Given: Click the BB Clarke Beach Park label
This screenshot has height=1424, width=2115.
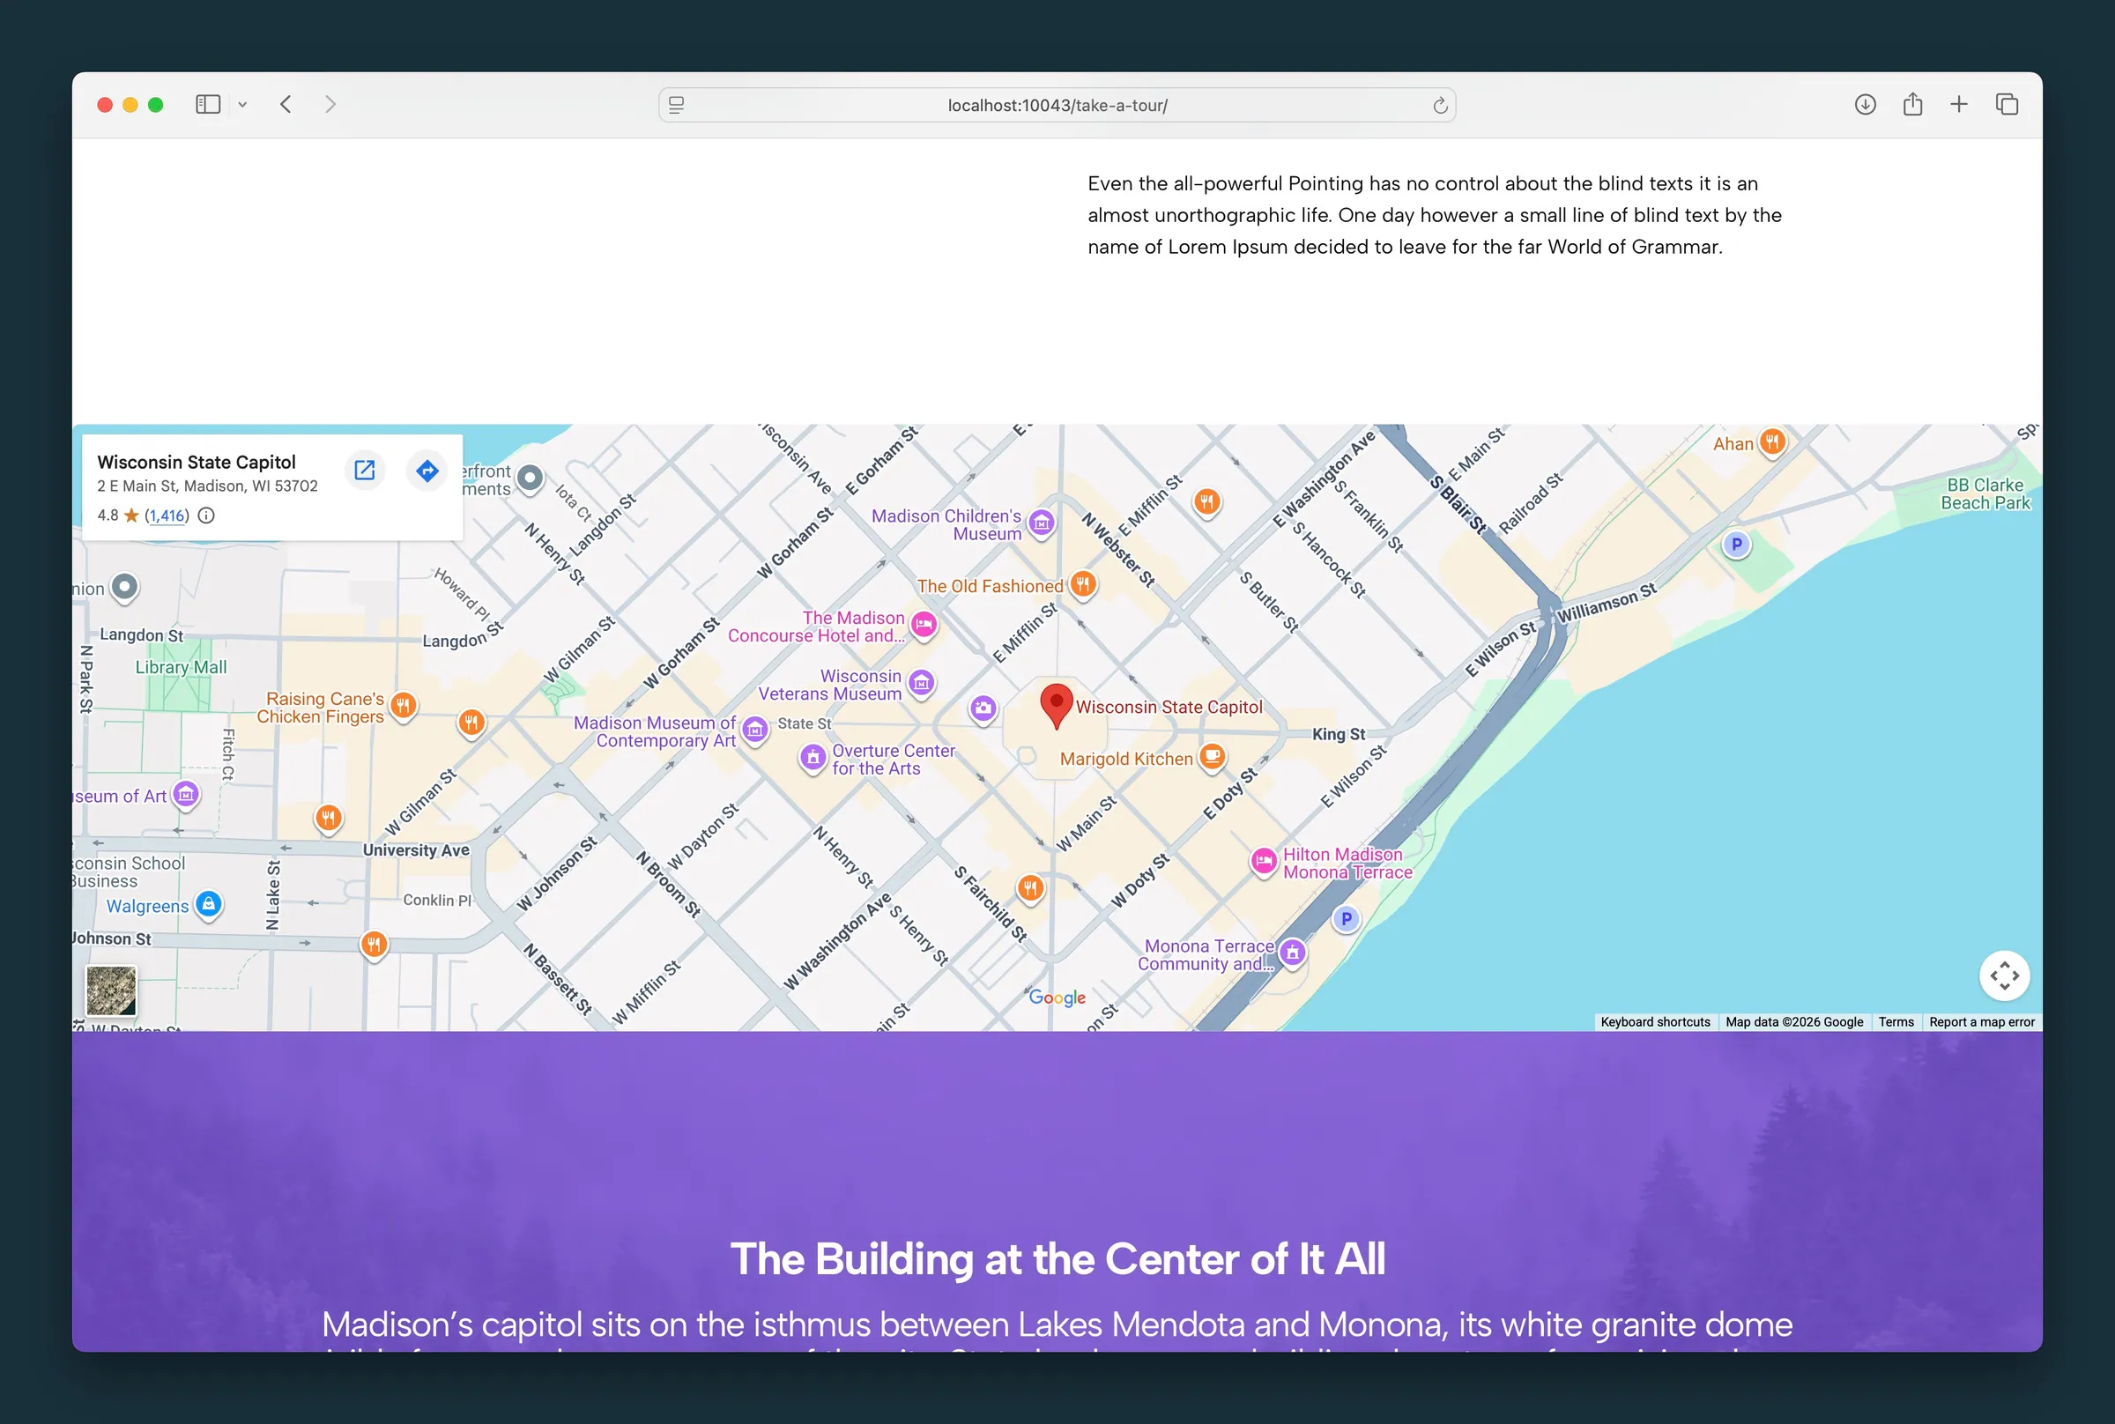Looking at the screenshot, I should 1985,494.
